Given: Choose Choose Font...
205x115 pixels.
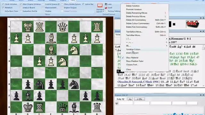Looking at the screenshot, I should pos(132,65).
